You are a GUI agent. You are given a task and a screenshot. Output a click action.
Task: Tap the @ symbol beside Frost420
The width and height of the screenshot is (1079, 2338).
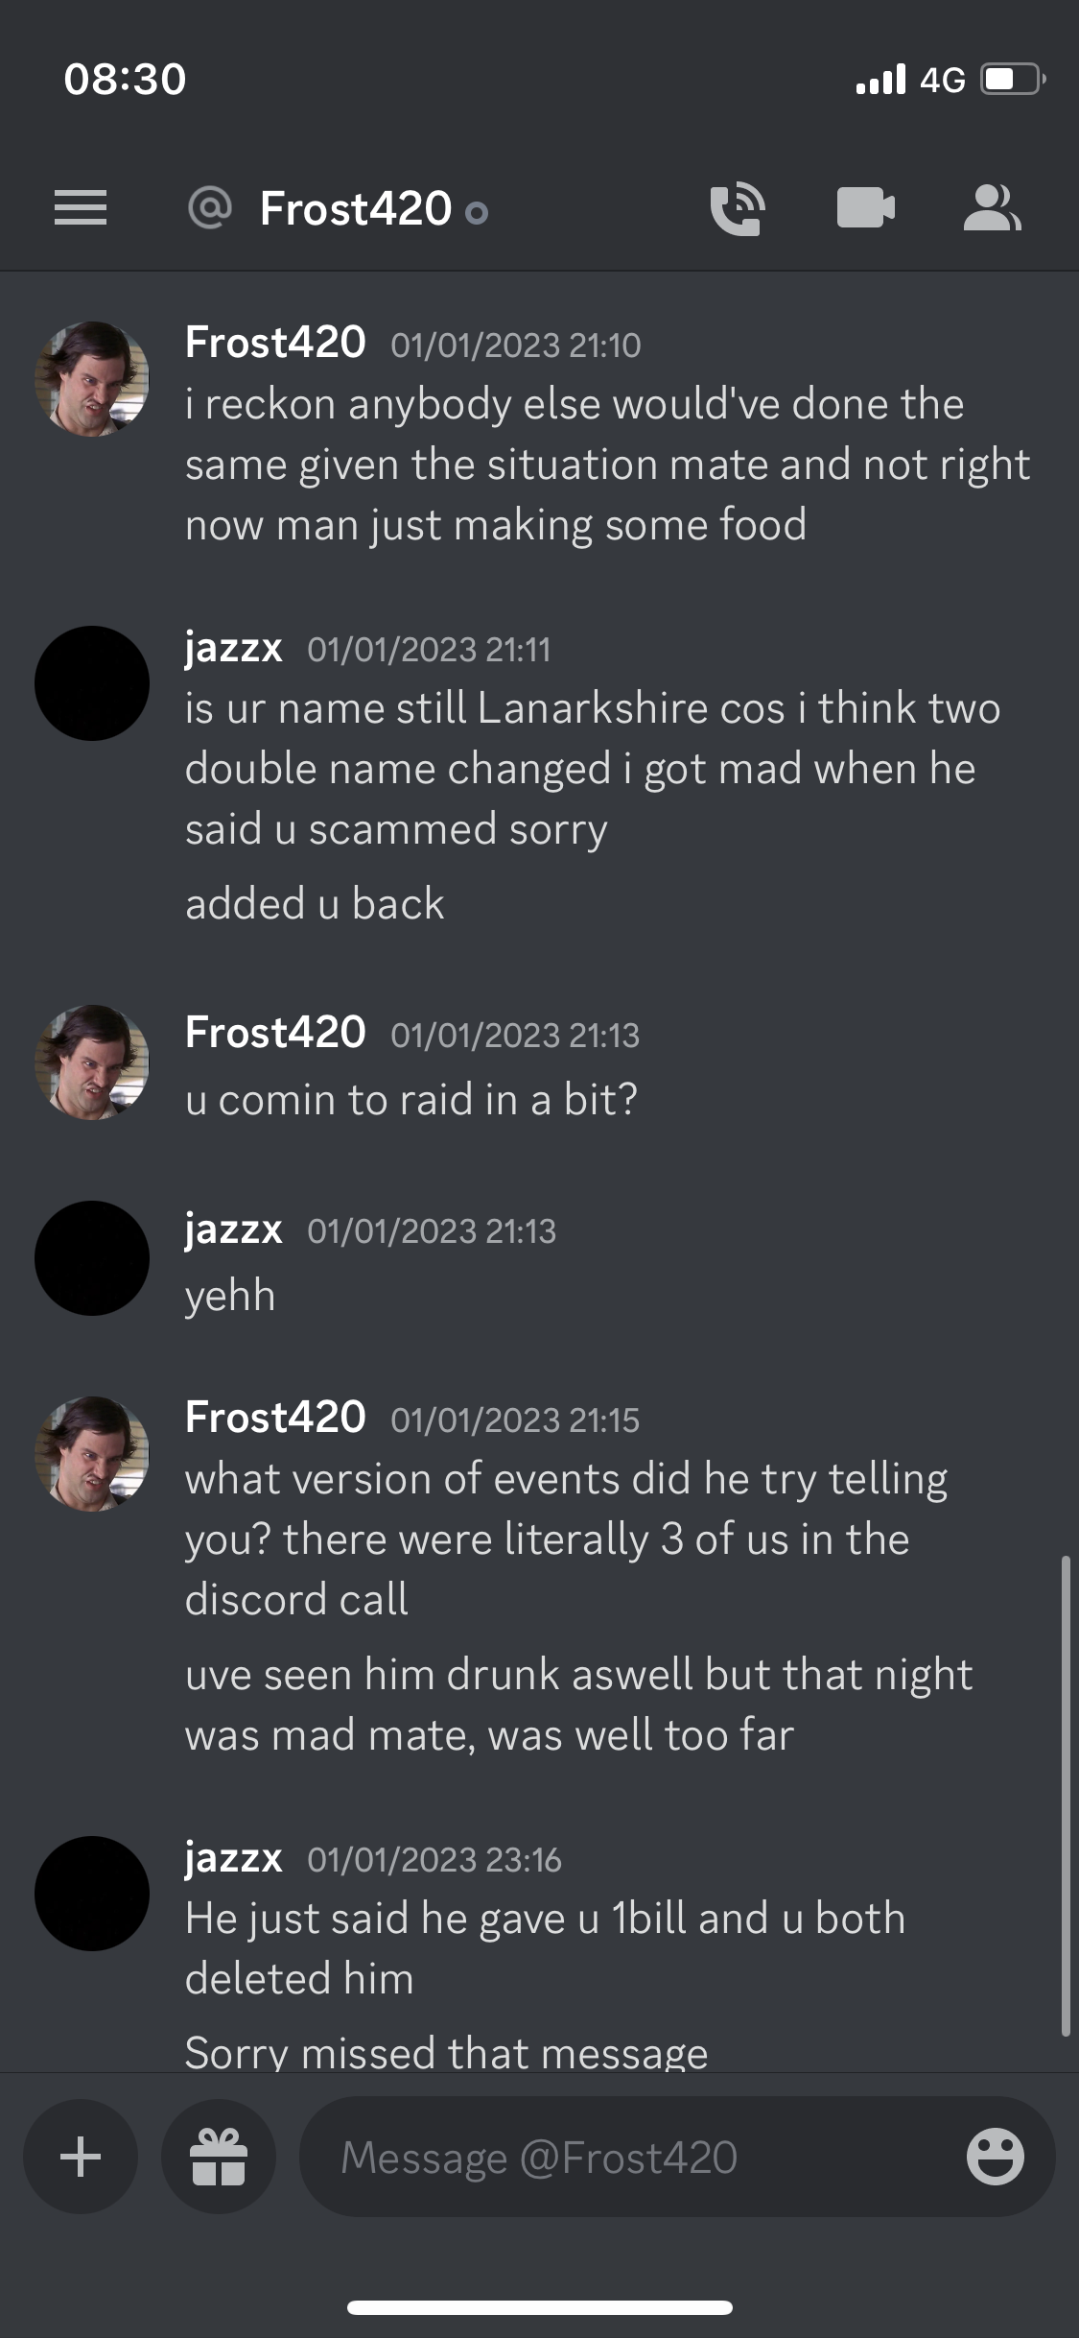click(210, 207)
